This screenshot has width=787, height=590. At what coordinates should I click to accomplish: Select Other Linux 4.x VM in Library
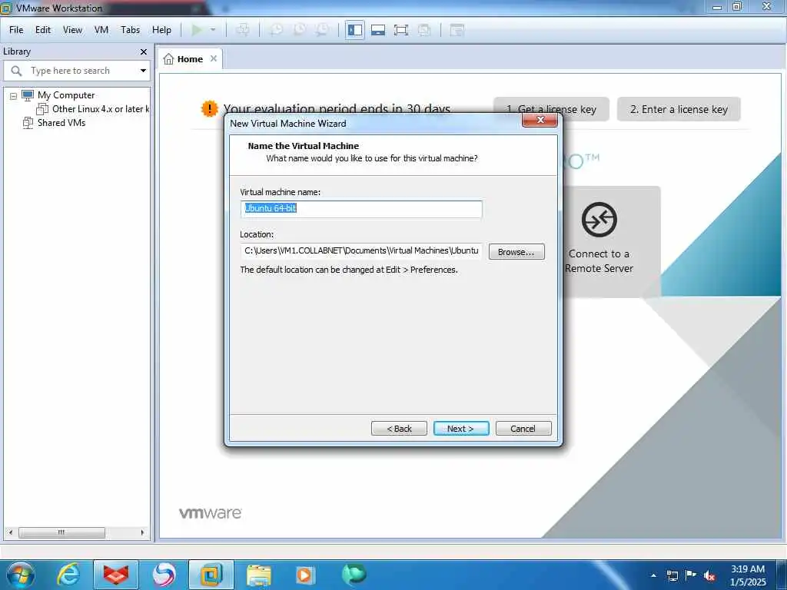pyautogui.click(x=101, y=109)
